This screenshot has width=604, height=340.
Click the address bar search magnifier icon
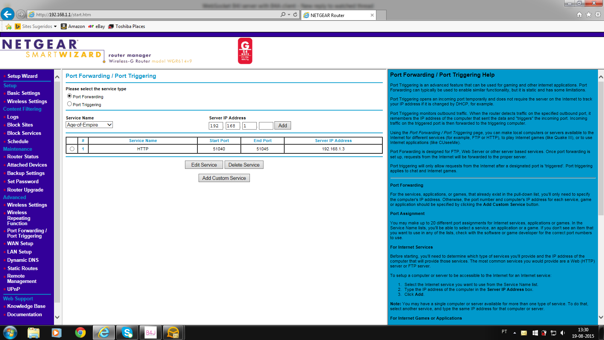(x=283, y=15)
